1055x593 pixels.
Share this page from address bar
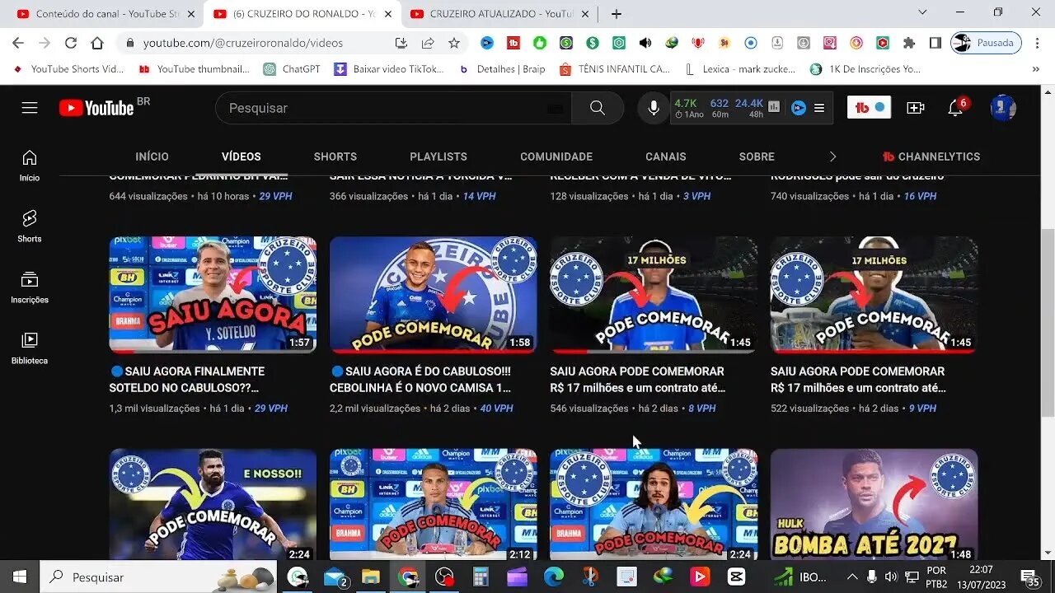click(428, 43)
